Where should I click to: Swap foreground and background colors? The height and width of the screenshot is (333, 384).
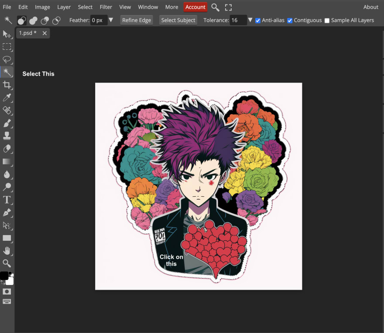pos(3,283)
